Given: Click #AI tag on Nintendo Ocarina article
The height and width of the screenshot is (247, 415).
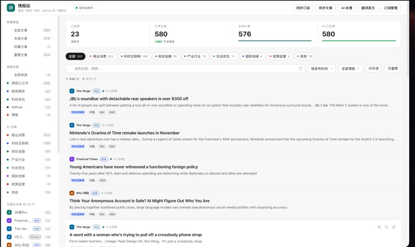Looking at the screenshot, I should point(102,147).
